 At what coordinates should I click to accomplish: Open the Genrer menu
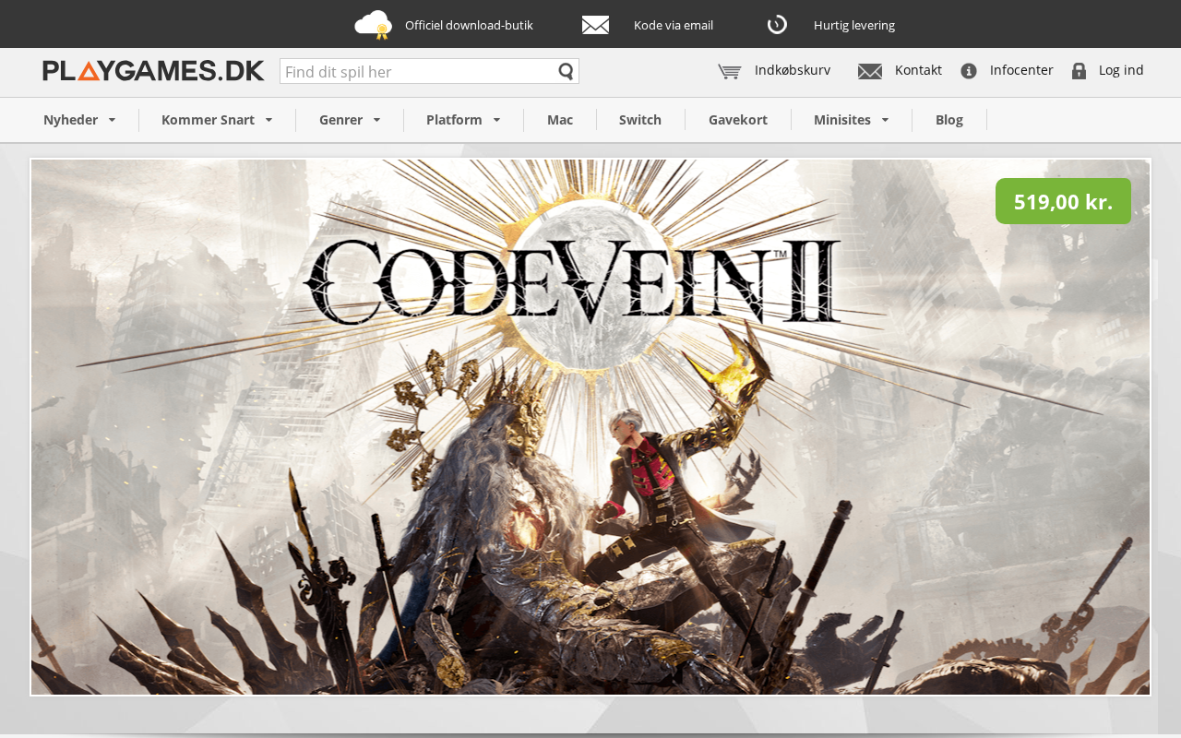pos(340,120)
